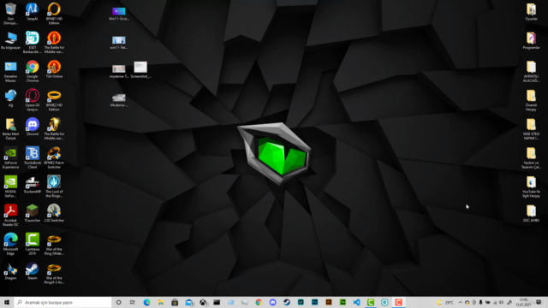Screen dimensions: 548x308
Task: Open the Windows Start menu
Action: pos(7,302)
